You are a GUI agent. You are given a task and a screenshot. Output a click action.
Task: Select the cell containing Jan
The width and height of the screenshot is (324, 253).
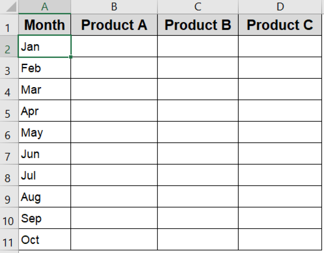[x=44, y=46]
